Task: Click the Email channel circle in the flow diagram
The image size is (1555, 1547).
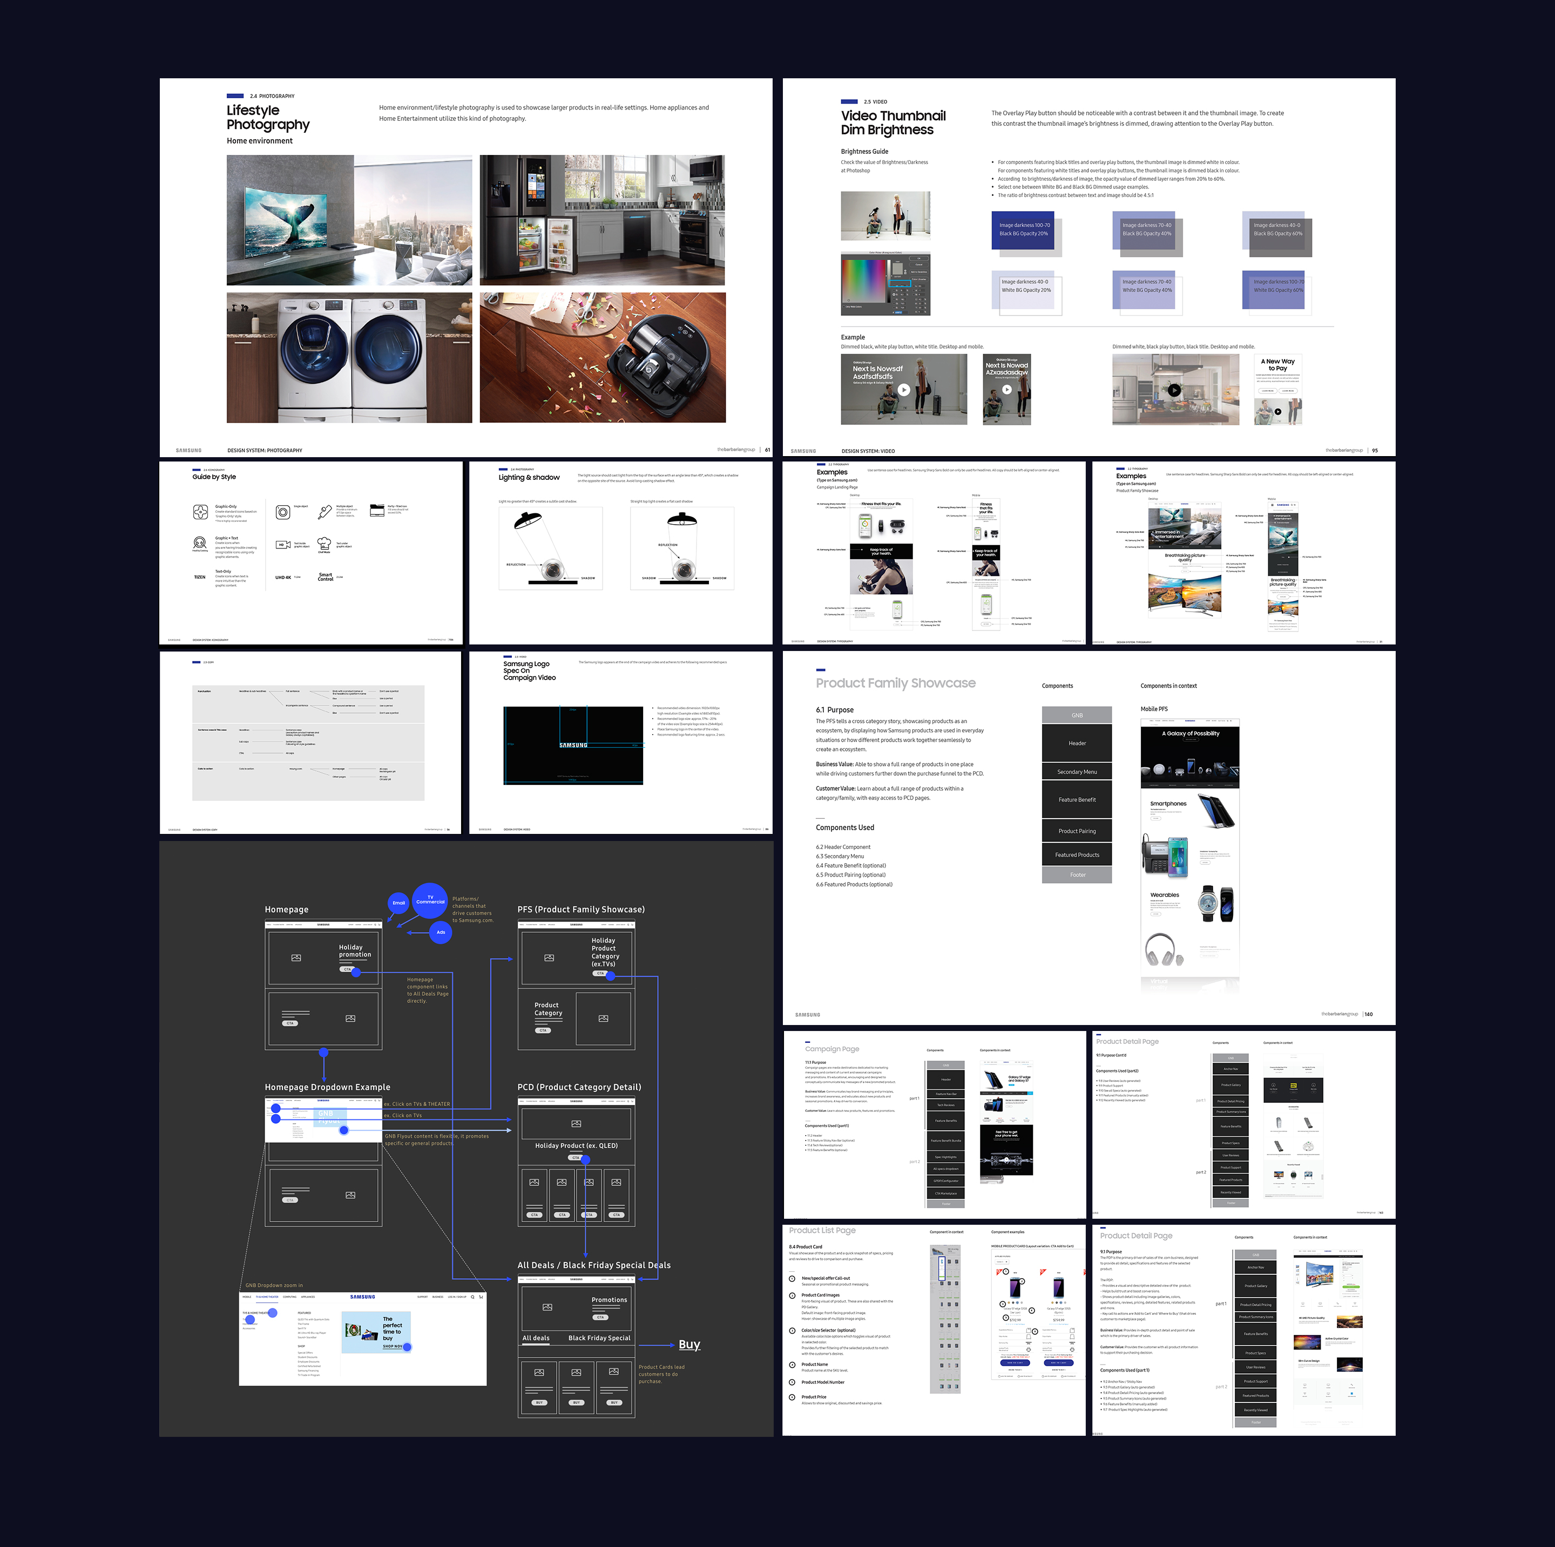Action: [x=399, y=904]
